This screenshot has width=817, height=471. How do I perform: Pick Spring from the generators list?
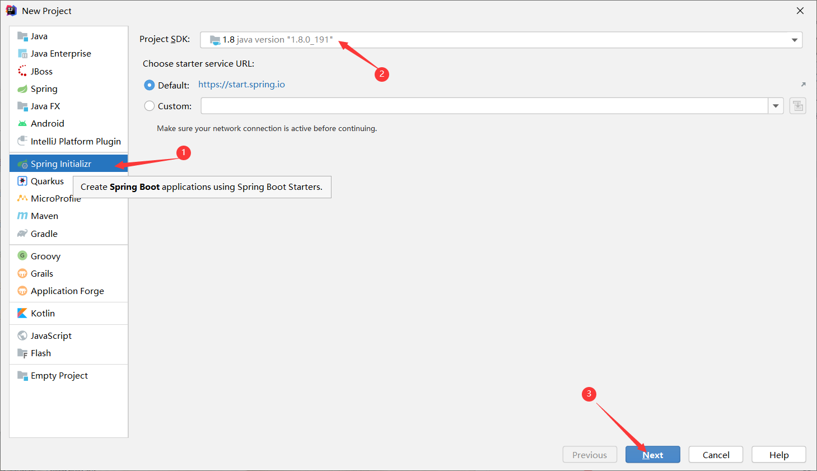click(x=69, y=89)
